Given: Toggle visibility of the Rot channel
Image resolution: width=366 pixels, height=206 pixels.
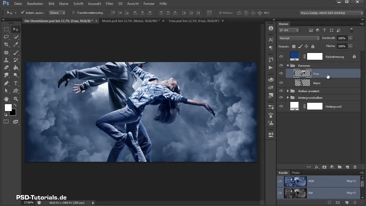Looking at the screenshot, I should point(280,193).
